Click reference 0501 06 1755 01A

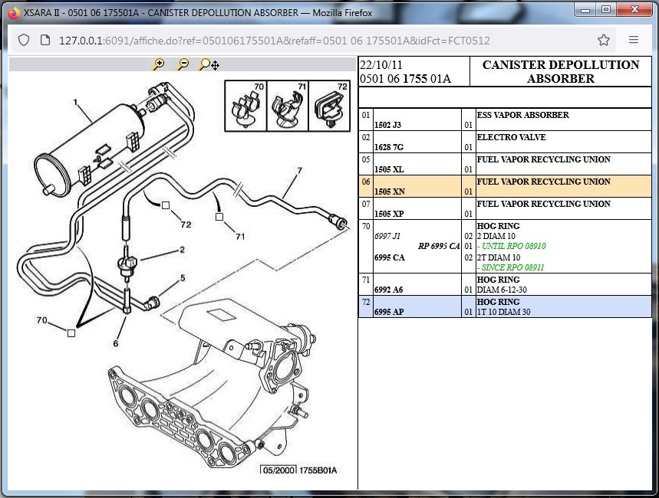click(x=406, y=78)
